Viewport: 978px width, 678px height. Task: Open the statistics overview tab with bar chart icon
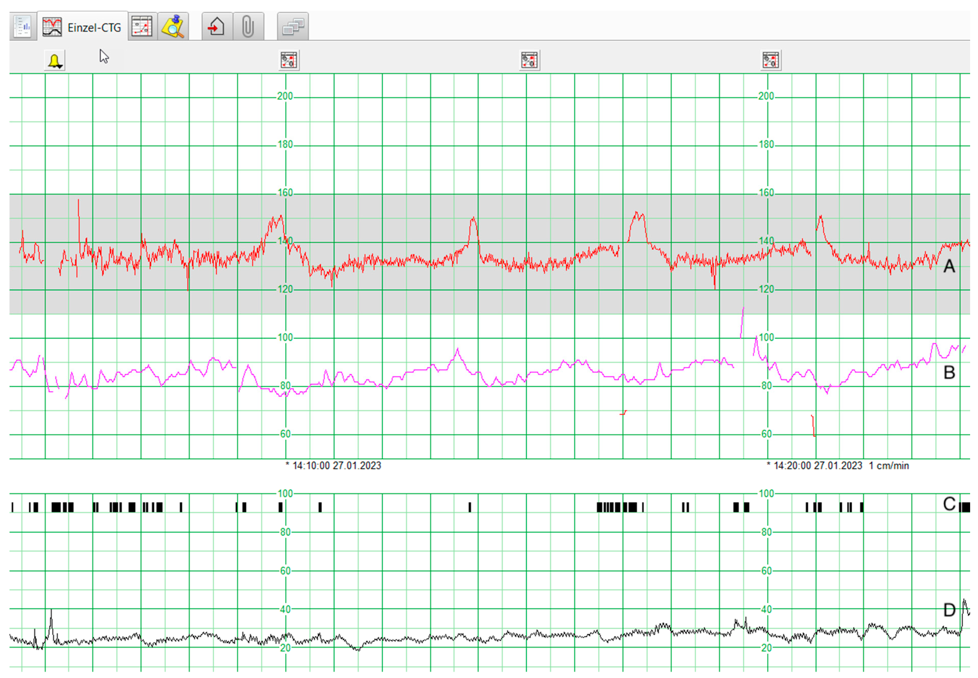[22, 27]
